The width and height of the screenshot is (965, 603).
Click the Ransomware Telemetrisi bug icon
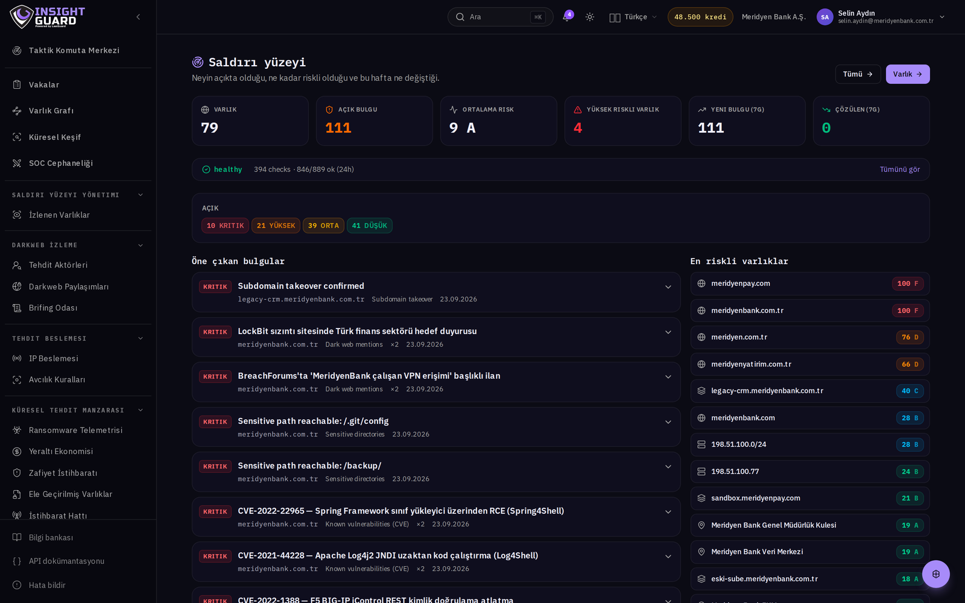(17, 431)
